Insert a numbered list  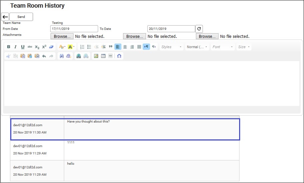point(82,47)
